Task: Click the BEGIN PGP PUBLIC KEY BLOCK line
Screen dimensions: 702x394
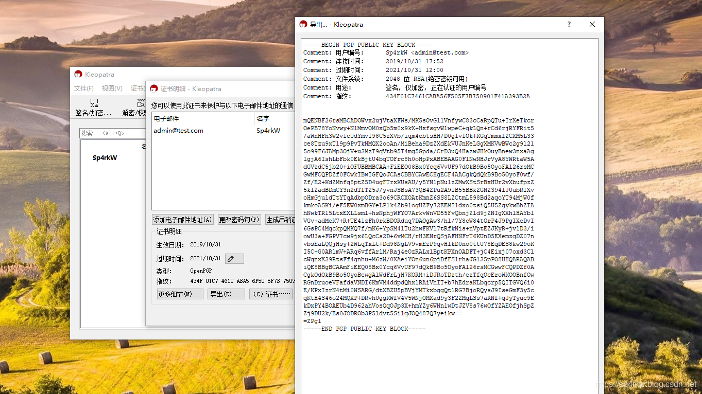Action: point(368,45)
